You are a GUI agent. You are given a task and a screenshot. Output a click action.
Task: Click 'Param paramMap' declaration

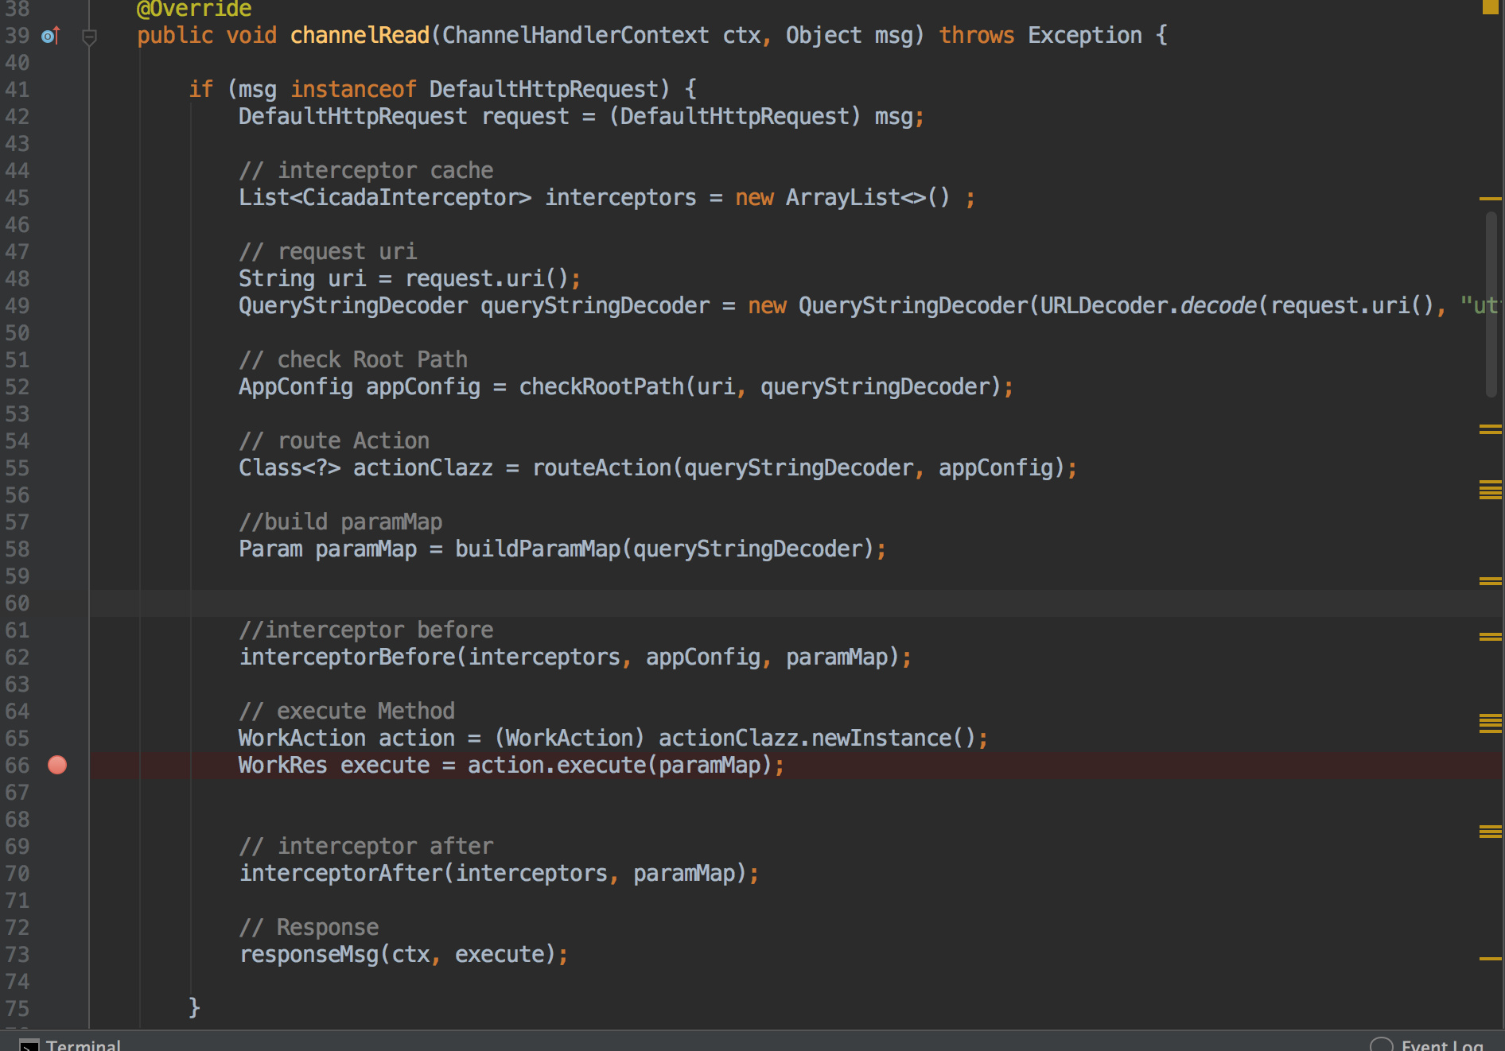tap(328, 549)
